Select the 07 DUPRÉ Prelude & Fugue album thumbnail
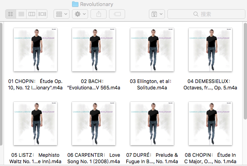This screenshot has width=247, height=166. click(x=152, y=123)
